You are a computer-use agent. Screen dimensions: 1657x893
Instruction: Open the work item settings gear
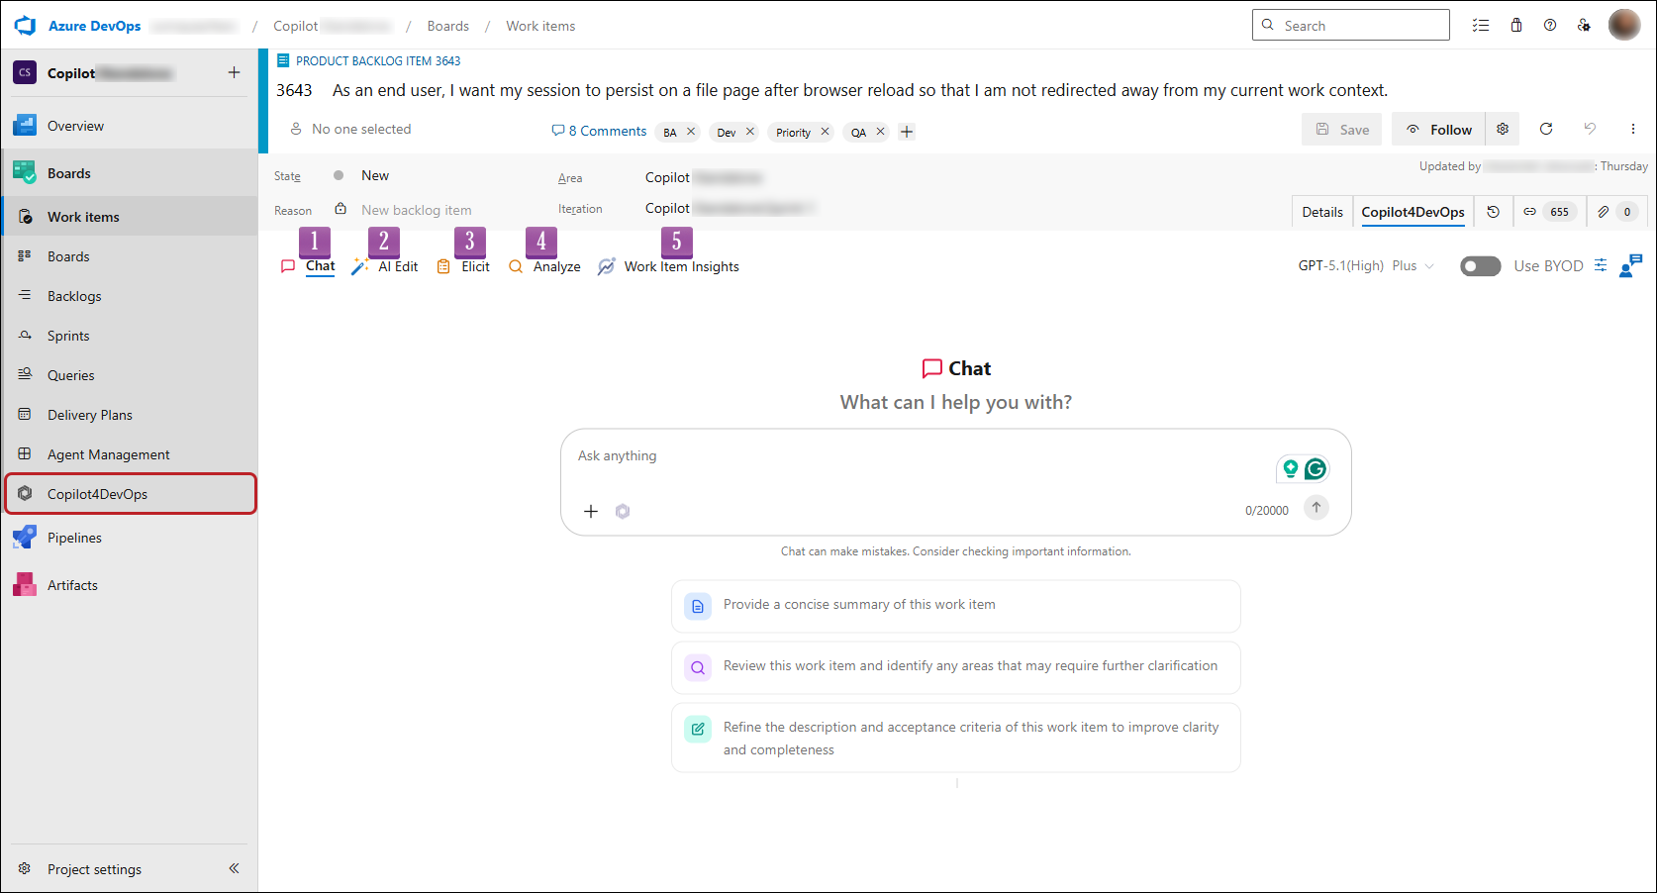1503,129
